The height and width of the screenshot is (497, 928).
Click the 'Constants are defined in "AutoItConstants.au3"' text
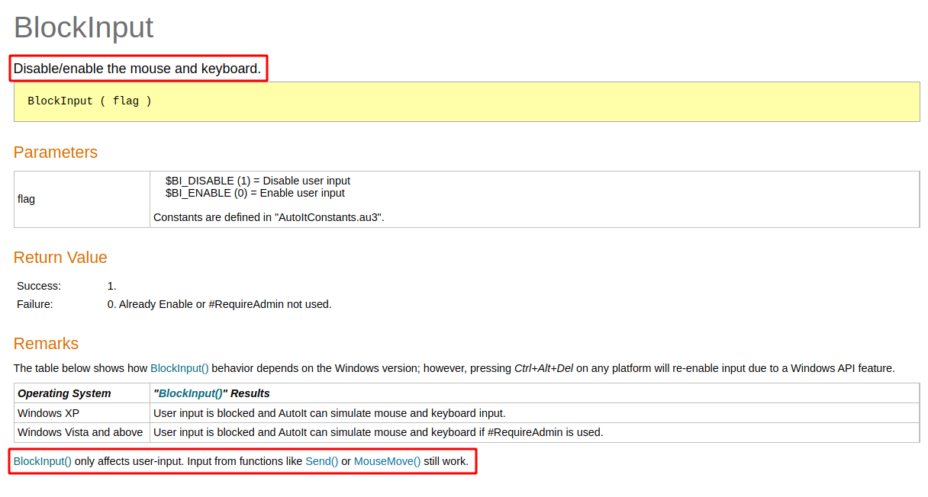(x=269, y=217)
